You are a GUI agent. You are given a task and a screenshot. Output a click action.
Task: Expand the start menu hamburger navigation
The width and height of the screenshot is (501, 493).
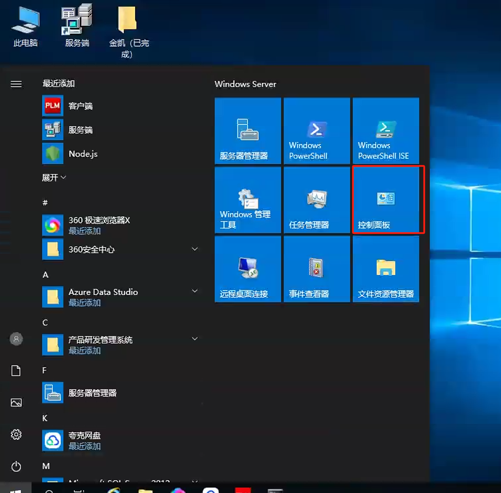[x=16, y=84]
